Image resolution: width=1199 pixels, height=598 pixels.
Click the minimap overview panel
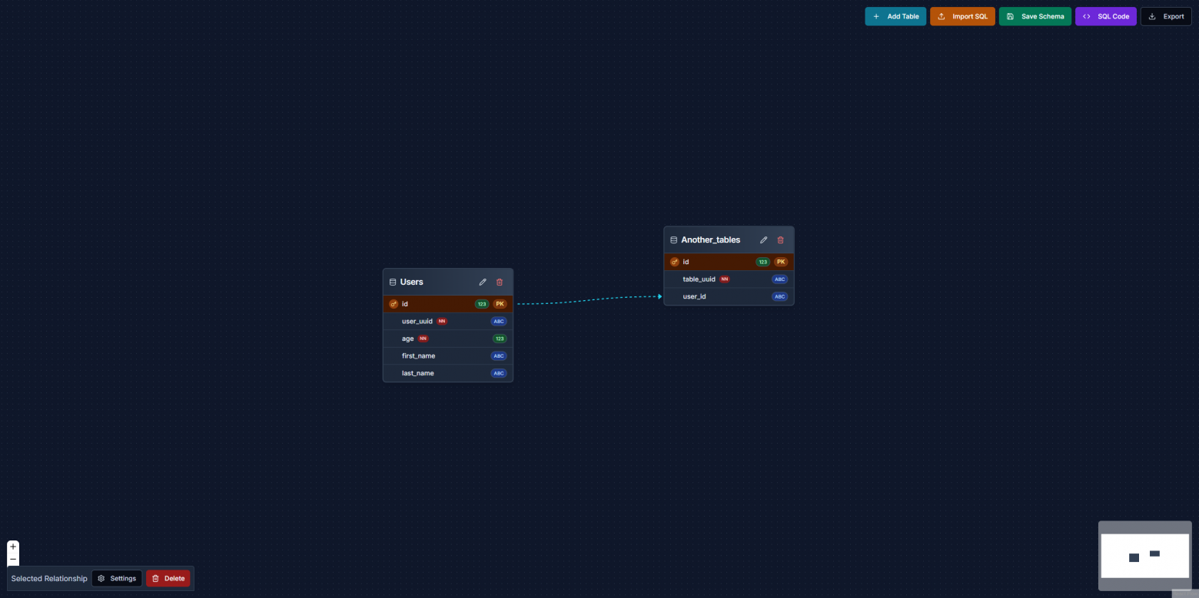point(1144,556)
